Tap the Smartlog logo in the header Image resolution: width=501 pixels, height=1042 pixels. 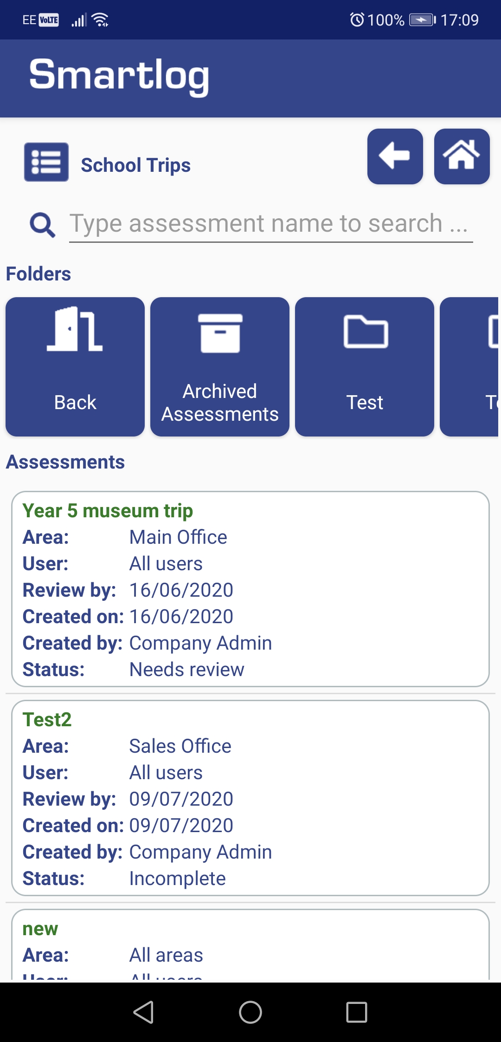tap(119, 77)
